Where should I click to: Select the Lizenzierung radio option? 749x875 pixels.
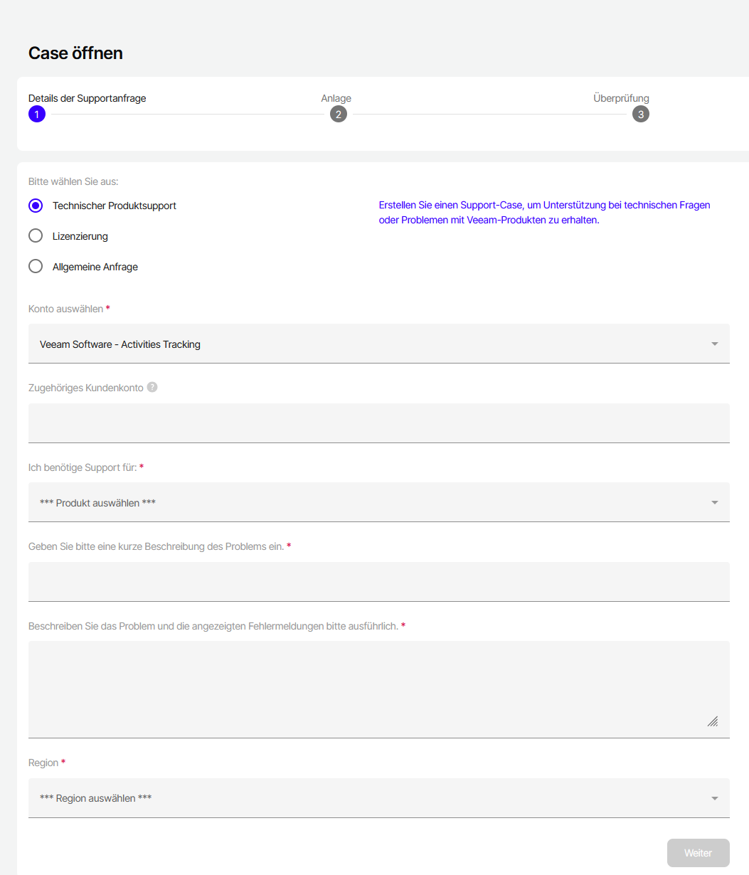coord(36,236)
